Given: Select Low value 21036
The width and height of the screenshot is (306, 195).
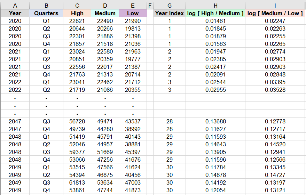Looking at the screenshot, I should (133, 44).
